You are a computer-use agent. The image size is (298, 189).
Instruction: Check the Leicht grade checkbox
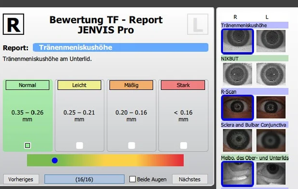(79, 145)
